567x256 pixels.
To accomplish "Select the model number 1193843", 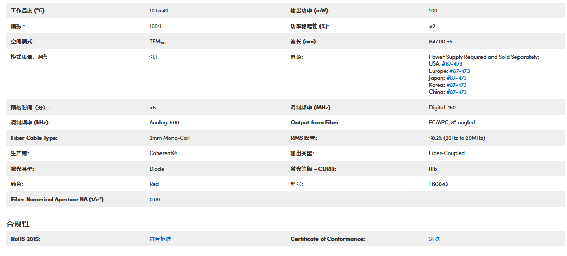I will (438, 184).
